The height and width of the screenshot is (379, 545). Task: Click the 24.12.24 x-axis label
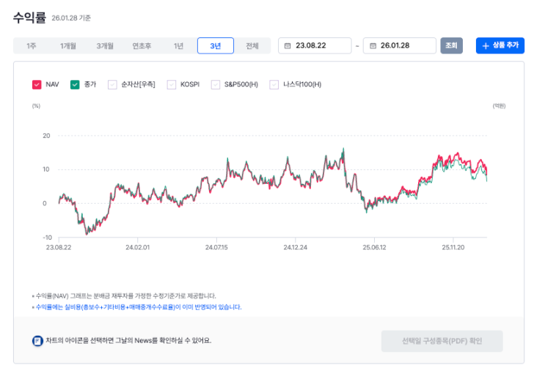pos(296,247)
